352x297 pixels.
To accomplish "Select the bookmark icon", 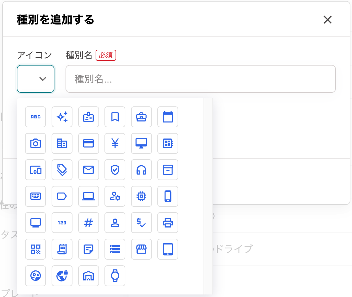I will point(115,117).
